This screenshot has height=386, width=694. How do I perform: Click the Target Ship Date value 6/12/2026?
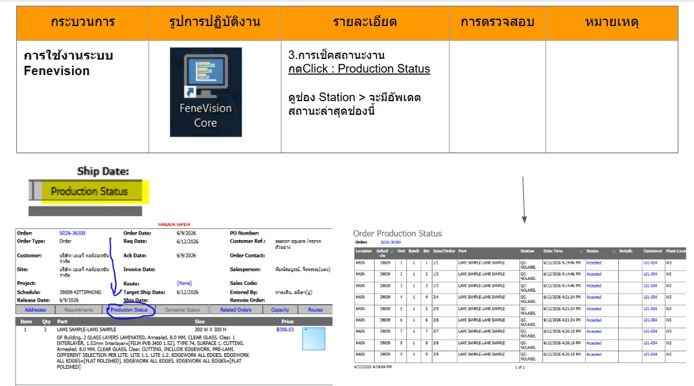click(187, 292)
